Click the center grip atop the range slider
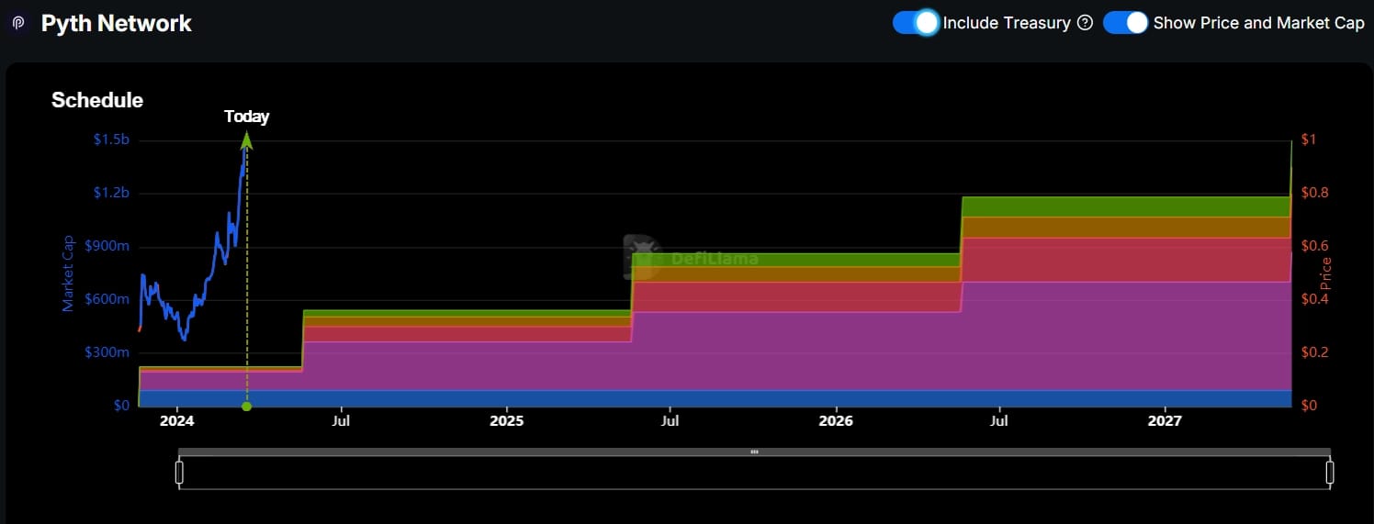The width and height of the screenshot is (1374, 524). pyautogui.click(x=754, y=452)
